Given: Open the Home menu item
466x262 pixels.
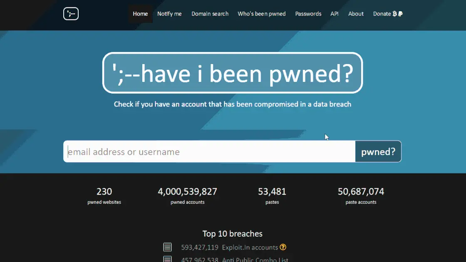Looking at the screenshot, I should 140,14.
